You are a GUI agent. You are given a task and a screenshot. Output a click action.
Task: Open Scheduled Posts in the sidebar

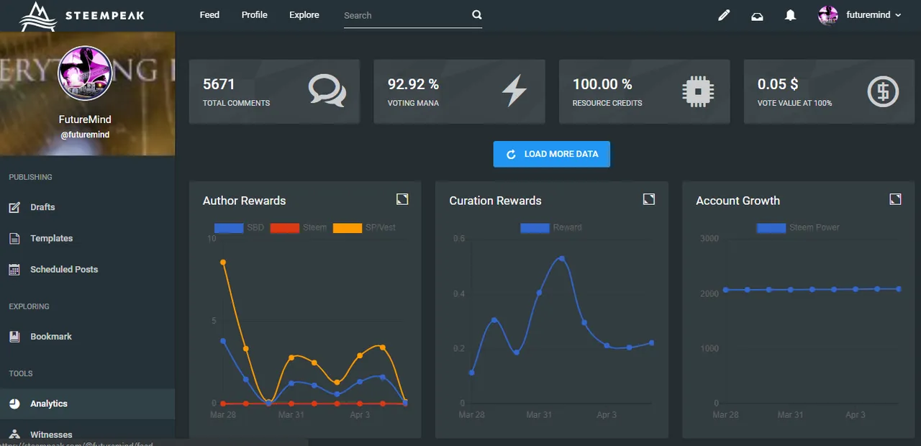[x=64, y=270]
